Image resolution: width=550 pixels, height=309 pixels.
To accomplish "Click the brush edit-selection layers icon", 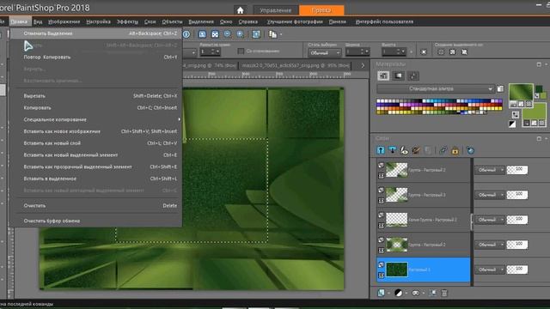I will coord(416,150).
